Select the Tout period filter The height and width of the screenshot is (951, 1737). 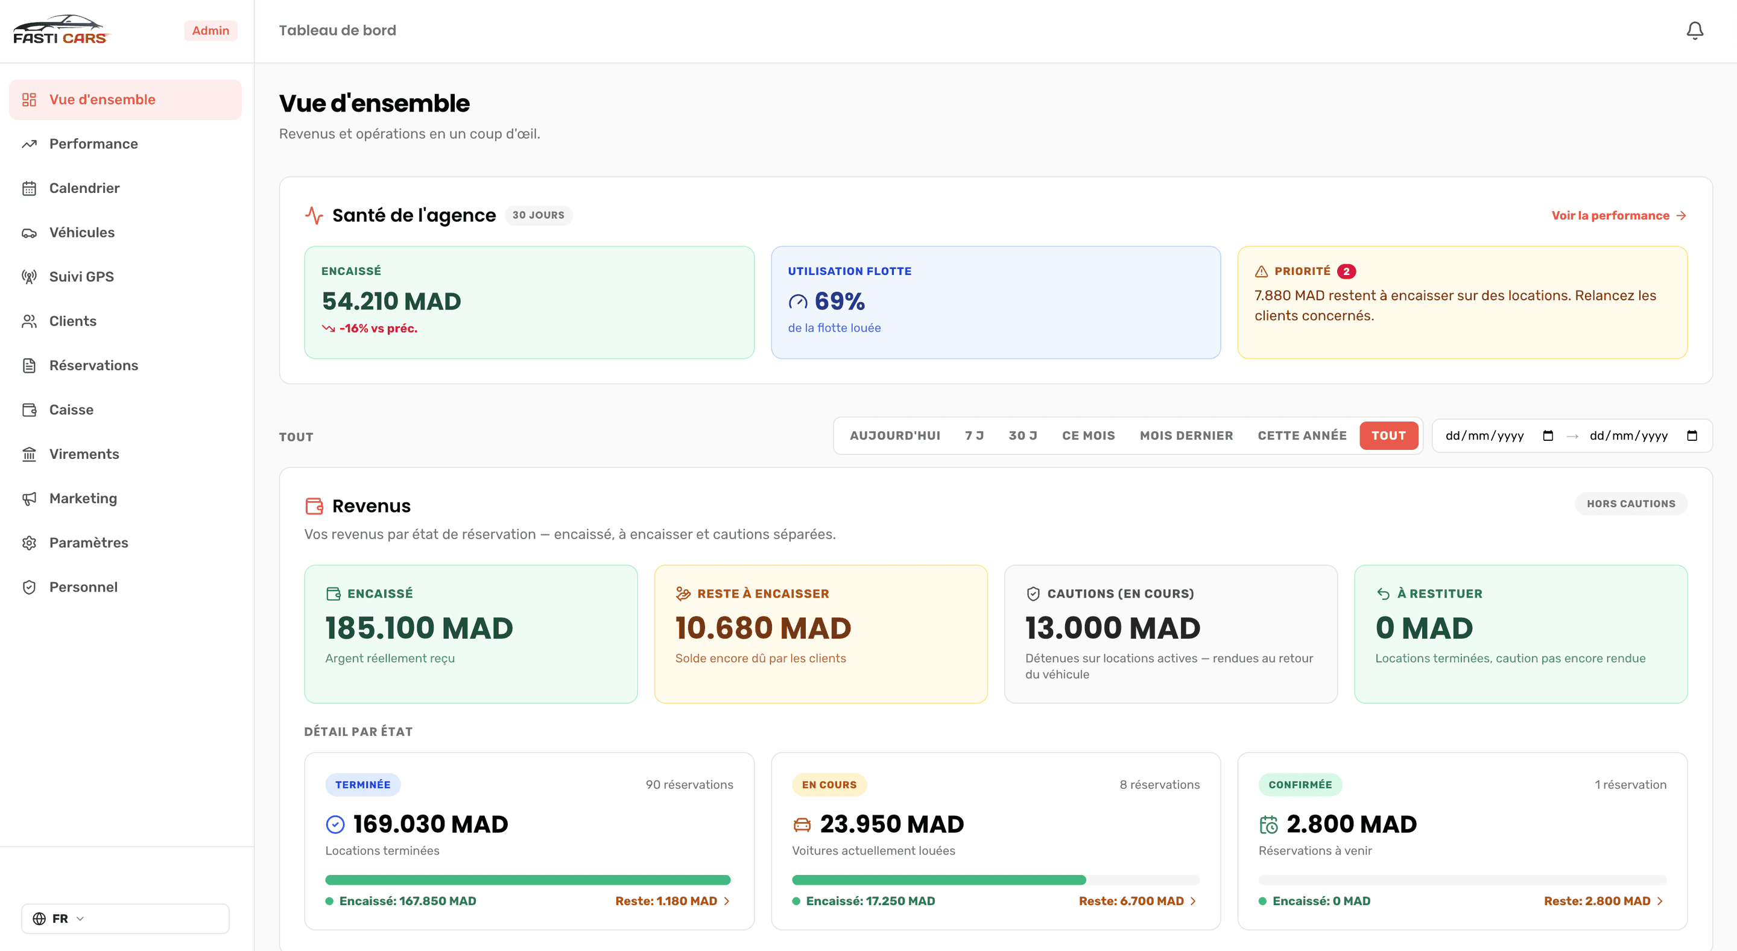tap(1388, 436)
